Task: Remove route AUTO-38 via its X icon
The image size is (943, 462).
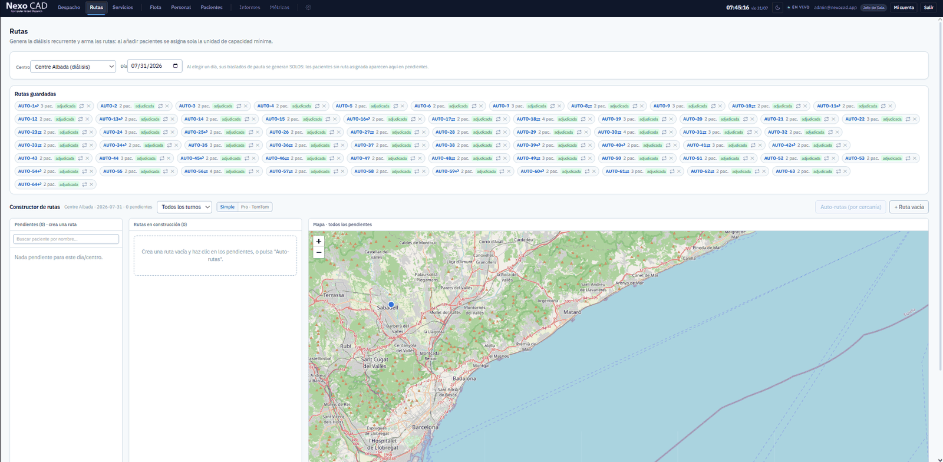Action: pos(505,145)
